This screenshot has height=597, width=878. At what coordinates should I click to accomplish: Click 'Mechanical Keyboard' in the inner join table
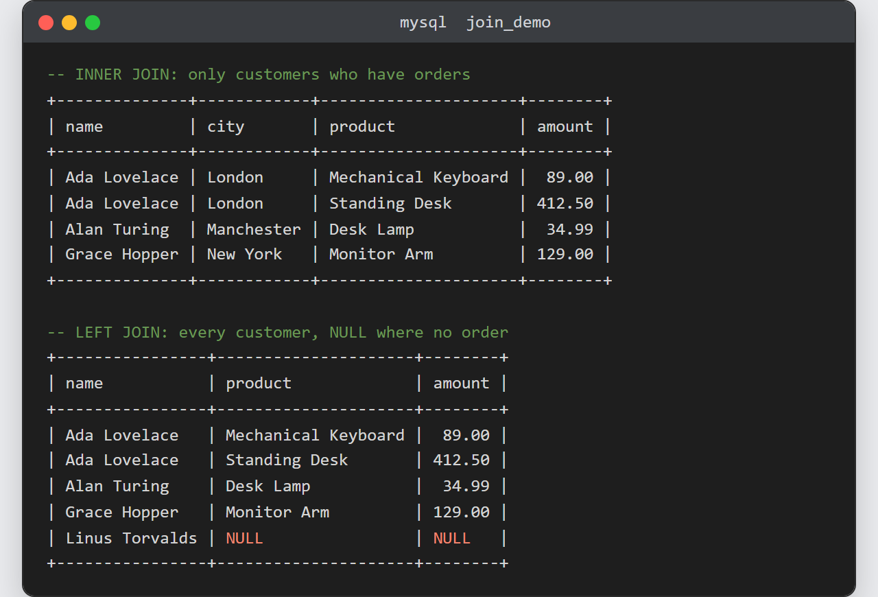(418, 177)
